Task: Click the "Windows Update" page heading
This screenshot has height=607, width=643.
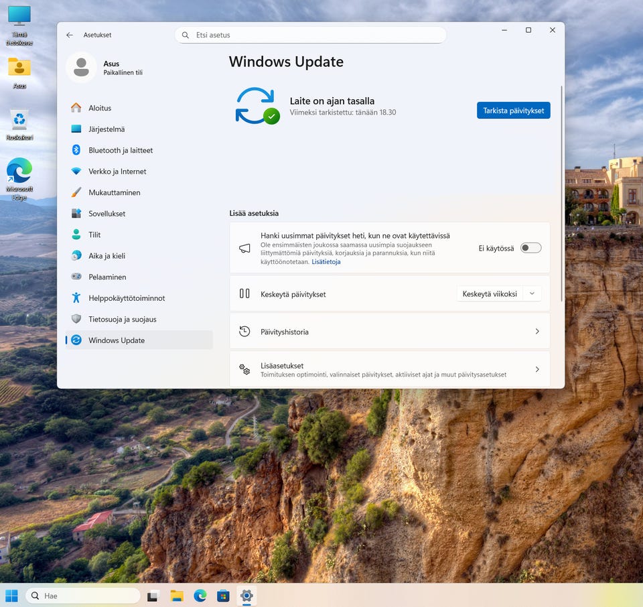Action: pyautogui.click(x=286, y=62)
